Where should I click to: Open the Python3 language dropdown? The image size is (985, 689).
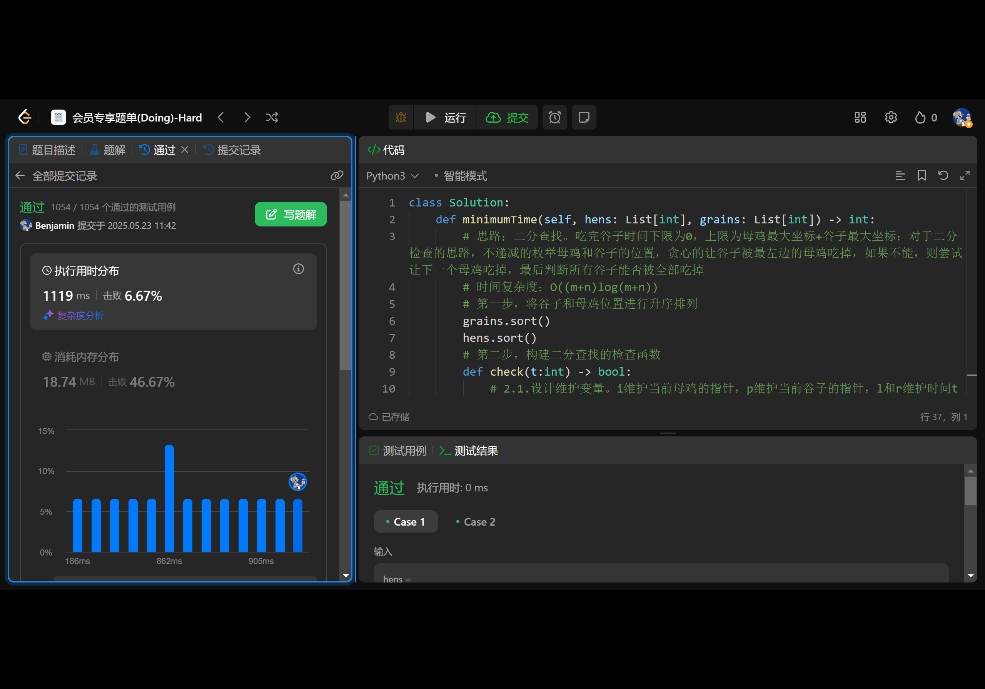tap(392, 176)
